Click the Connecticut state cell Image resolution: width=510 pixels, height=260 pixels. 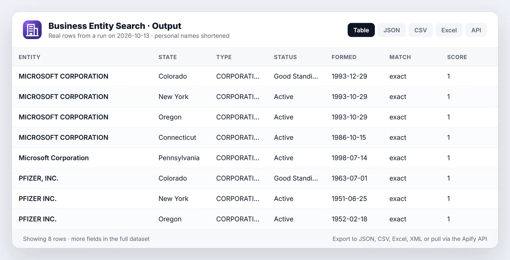pyautogui.click(x=177, y=137)
